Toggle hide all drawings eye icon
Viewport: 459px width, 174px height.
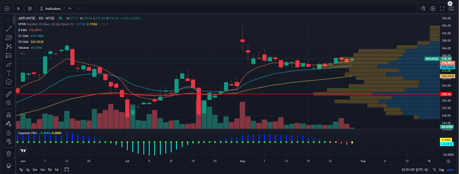(9, 141)
